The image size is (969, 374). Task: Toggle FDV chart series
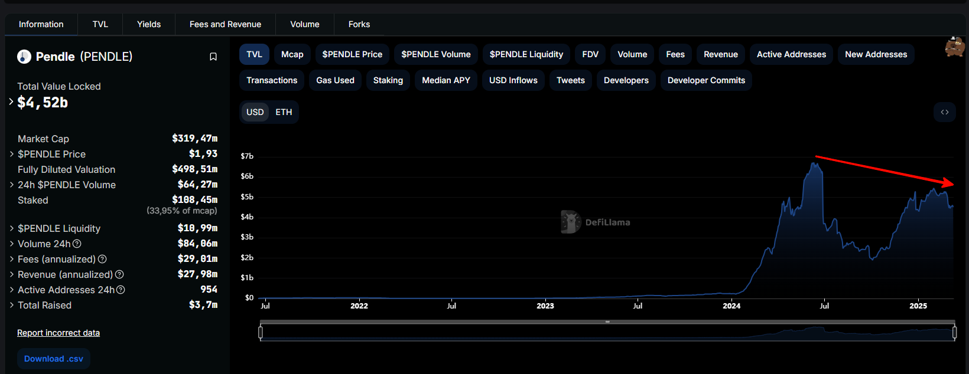pos(590,54)
